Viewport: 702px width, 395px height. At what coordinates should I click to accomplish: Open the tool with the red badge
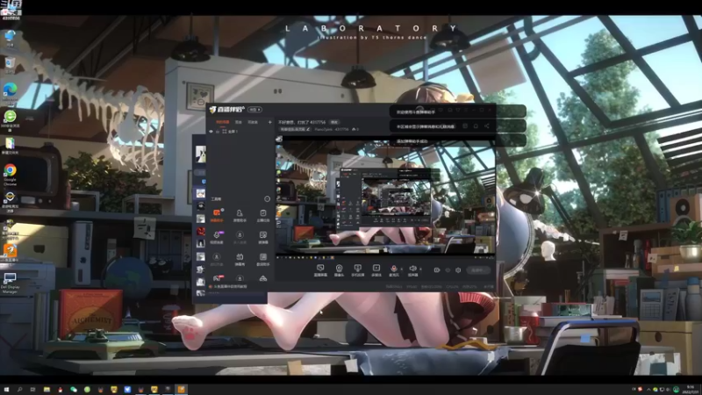click(217, 278)
